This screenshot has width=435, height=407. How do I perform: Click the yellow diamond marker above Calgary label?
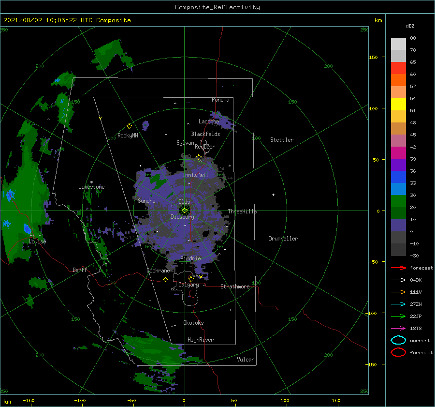[191, 279]
